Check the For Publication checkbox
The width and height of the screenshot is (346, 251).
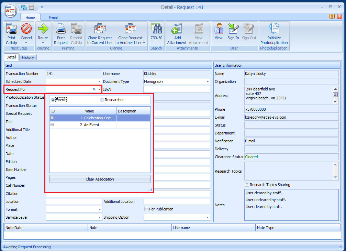[147, 209]
